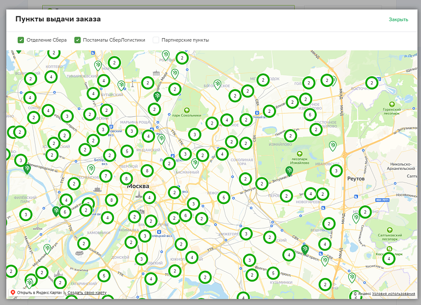Click the Лужники stadium icon on map
Viewport: 421px width, 305px height.
pyautogui.click(x=80, y=253)
